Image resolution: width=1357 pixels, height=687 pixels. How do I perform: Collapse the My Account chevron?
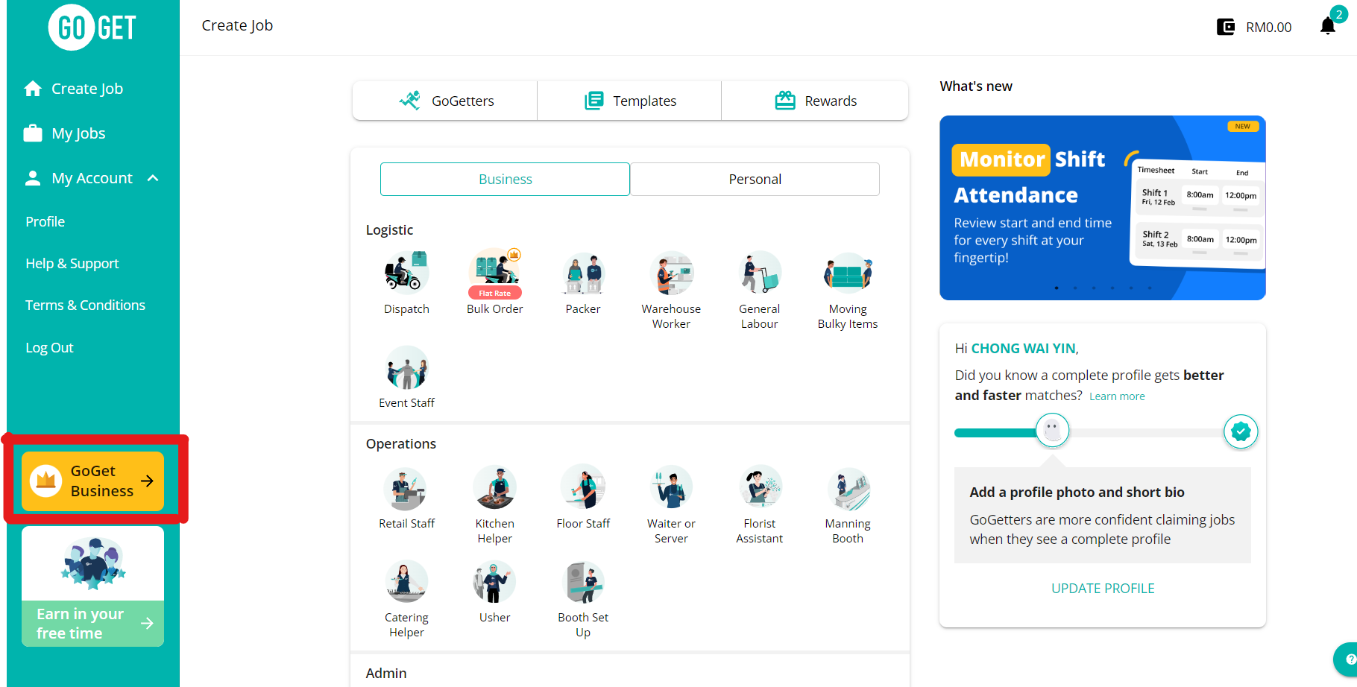[153, 178]
